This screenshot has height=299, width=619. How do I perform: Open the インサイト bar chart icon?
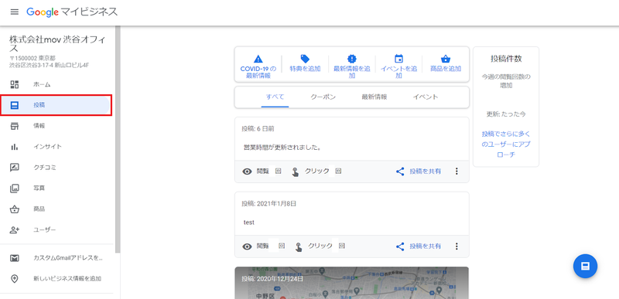[15, 147]
